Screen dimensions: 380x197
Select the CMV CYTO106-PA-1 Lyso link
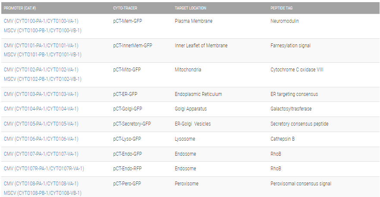click(41, 139)
